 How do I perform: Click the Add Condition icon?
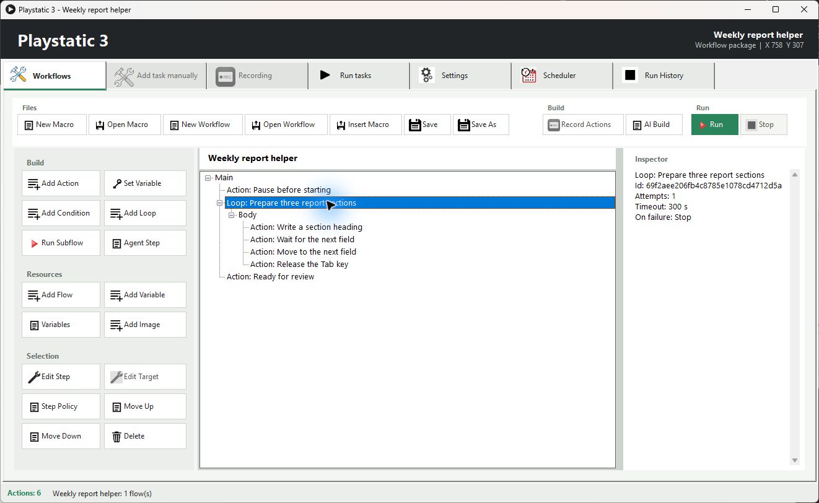pos(33,214)
